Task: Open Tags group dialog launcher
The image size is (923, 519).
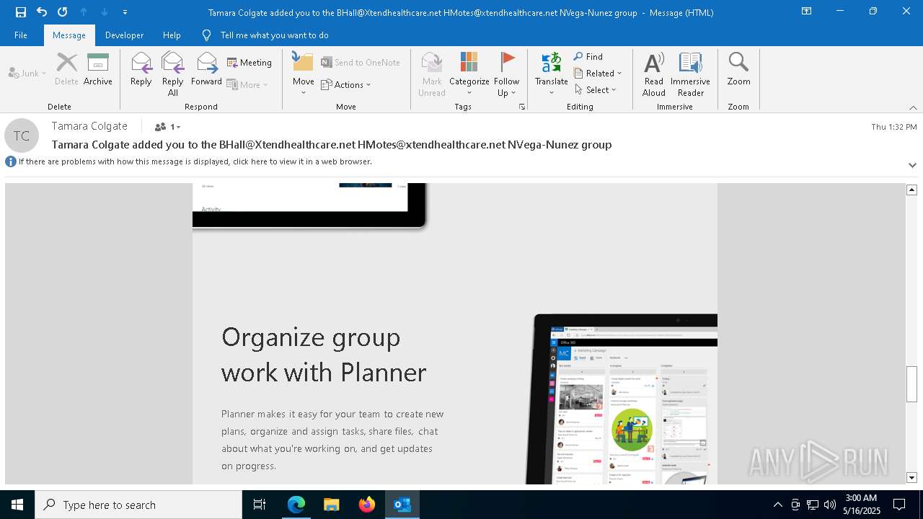Action: (x=522, y=107)
